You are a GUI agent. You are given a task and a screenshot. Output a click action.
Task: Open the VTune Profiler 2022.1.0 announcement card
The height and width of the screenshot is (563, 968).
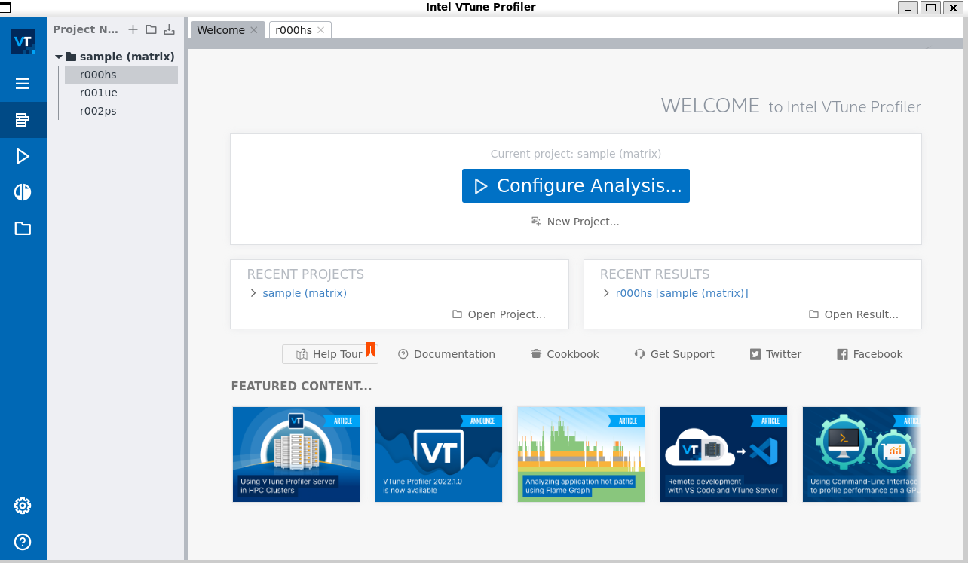[439, 454]
